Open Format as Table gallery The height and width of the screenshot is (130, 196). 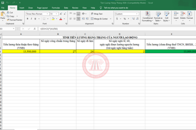coord(158,17)
